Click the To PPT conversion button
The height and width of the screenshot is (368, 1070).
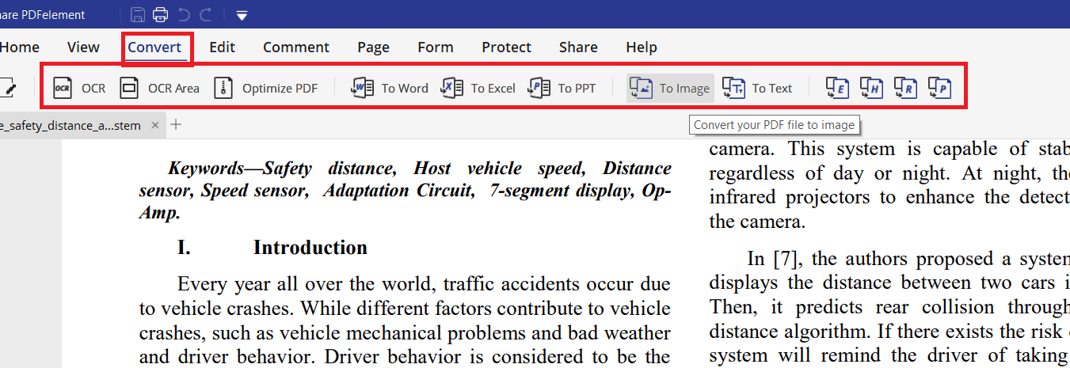click(562, 88)
